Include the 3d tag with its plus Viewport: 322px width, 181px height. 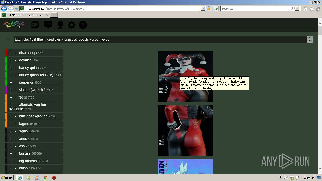tap(11, 97)
